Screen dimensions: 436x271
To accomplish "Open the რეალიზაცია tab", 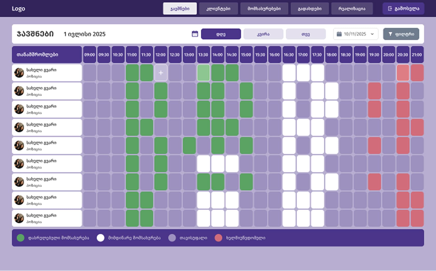I will coord(352,9).
